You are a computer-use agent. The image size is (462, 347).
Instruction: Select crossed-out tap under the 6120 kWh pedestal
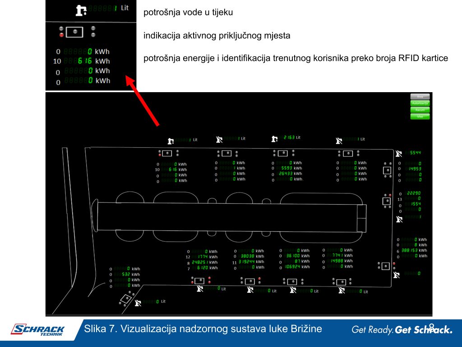click(x=200, y=288)
